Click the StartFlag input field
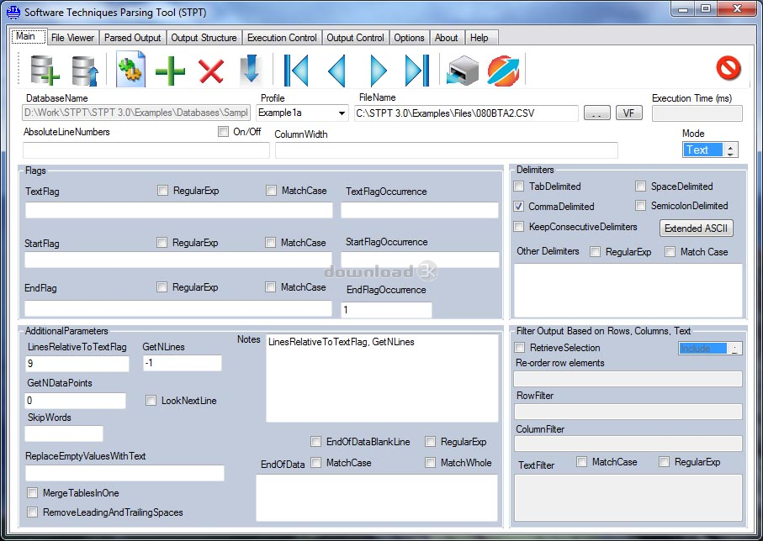 pos(178,260)
